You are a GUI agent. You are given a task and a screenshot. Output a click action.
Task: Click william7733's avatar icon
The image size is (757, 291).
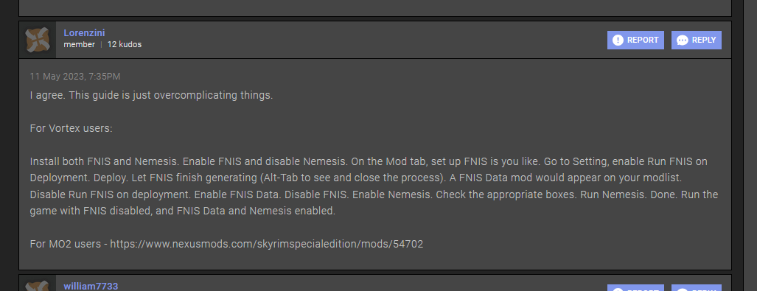click(x=38, y=284)
